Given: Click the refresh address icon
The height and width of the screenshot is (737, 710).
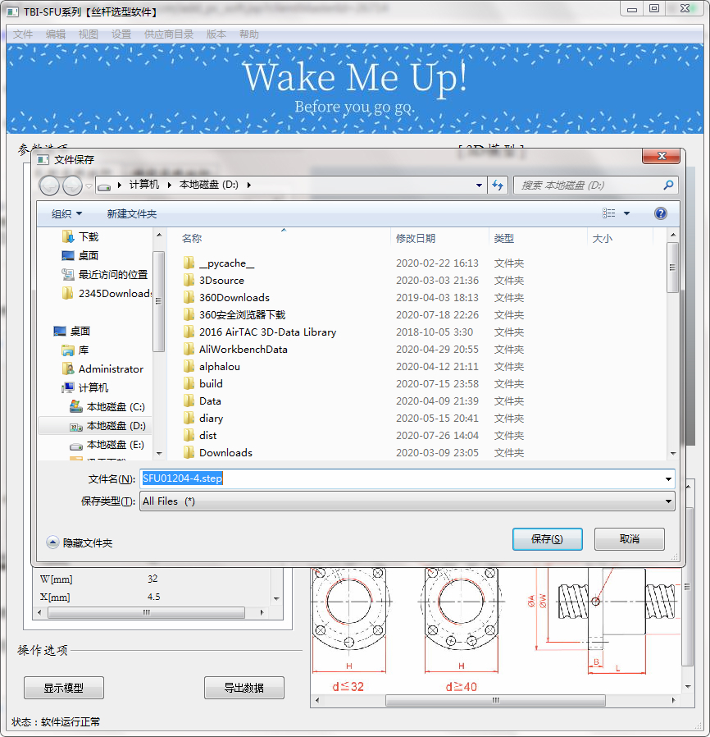Looking at the screenshot, I should point(498,185).
